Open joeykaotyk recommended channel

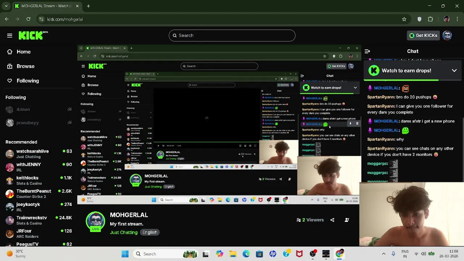point(38,207)
